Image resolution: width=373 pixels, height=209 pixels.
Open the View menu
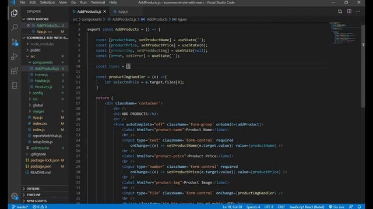63,2
